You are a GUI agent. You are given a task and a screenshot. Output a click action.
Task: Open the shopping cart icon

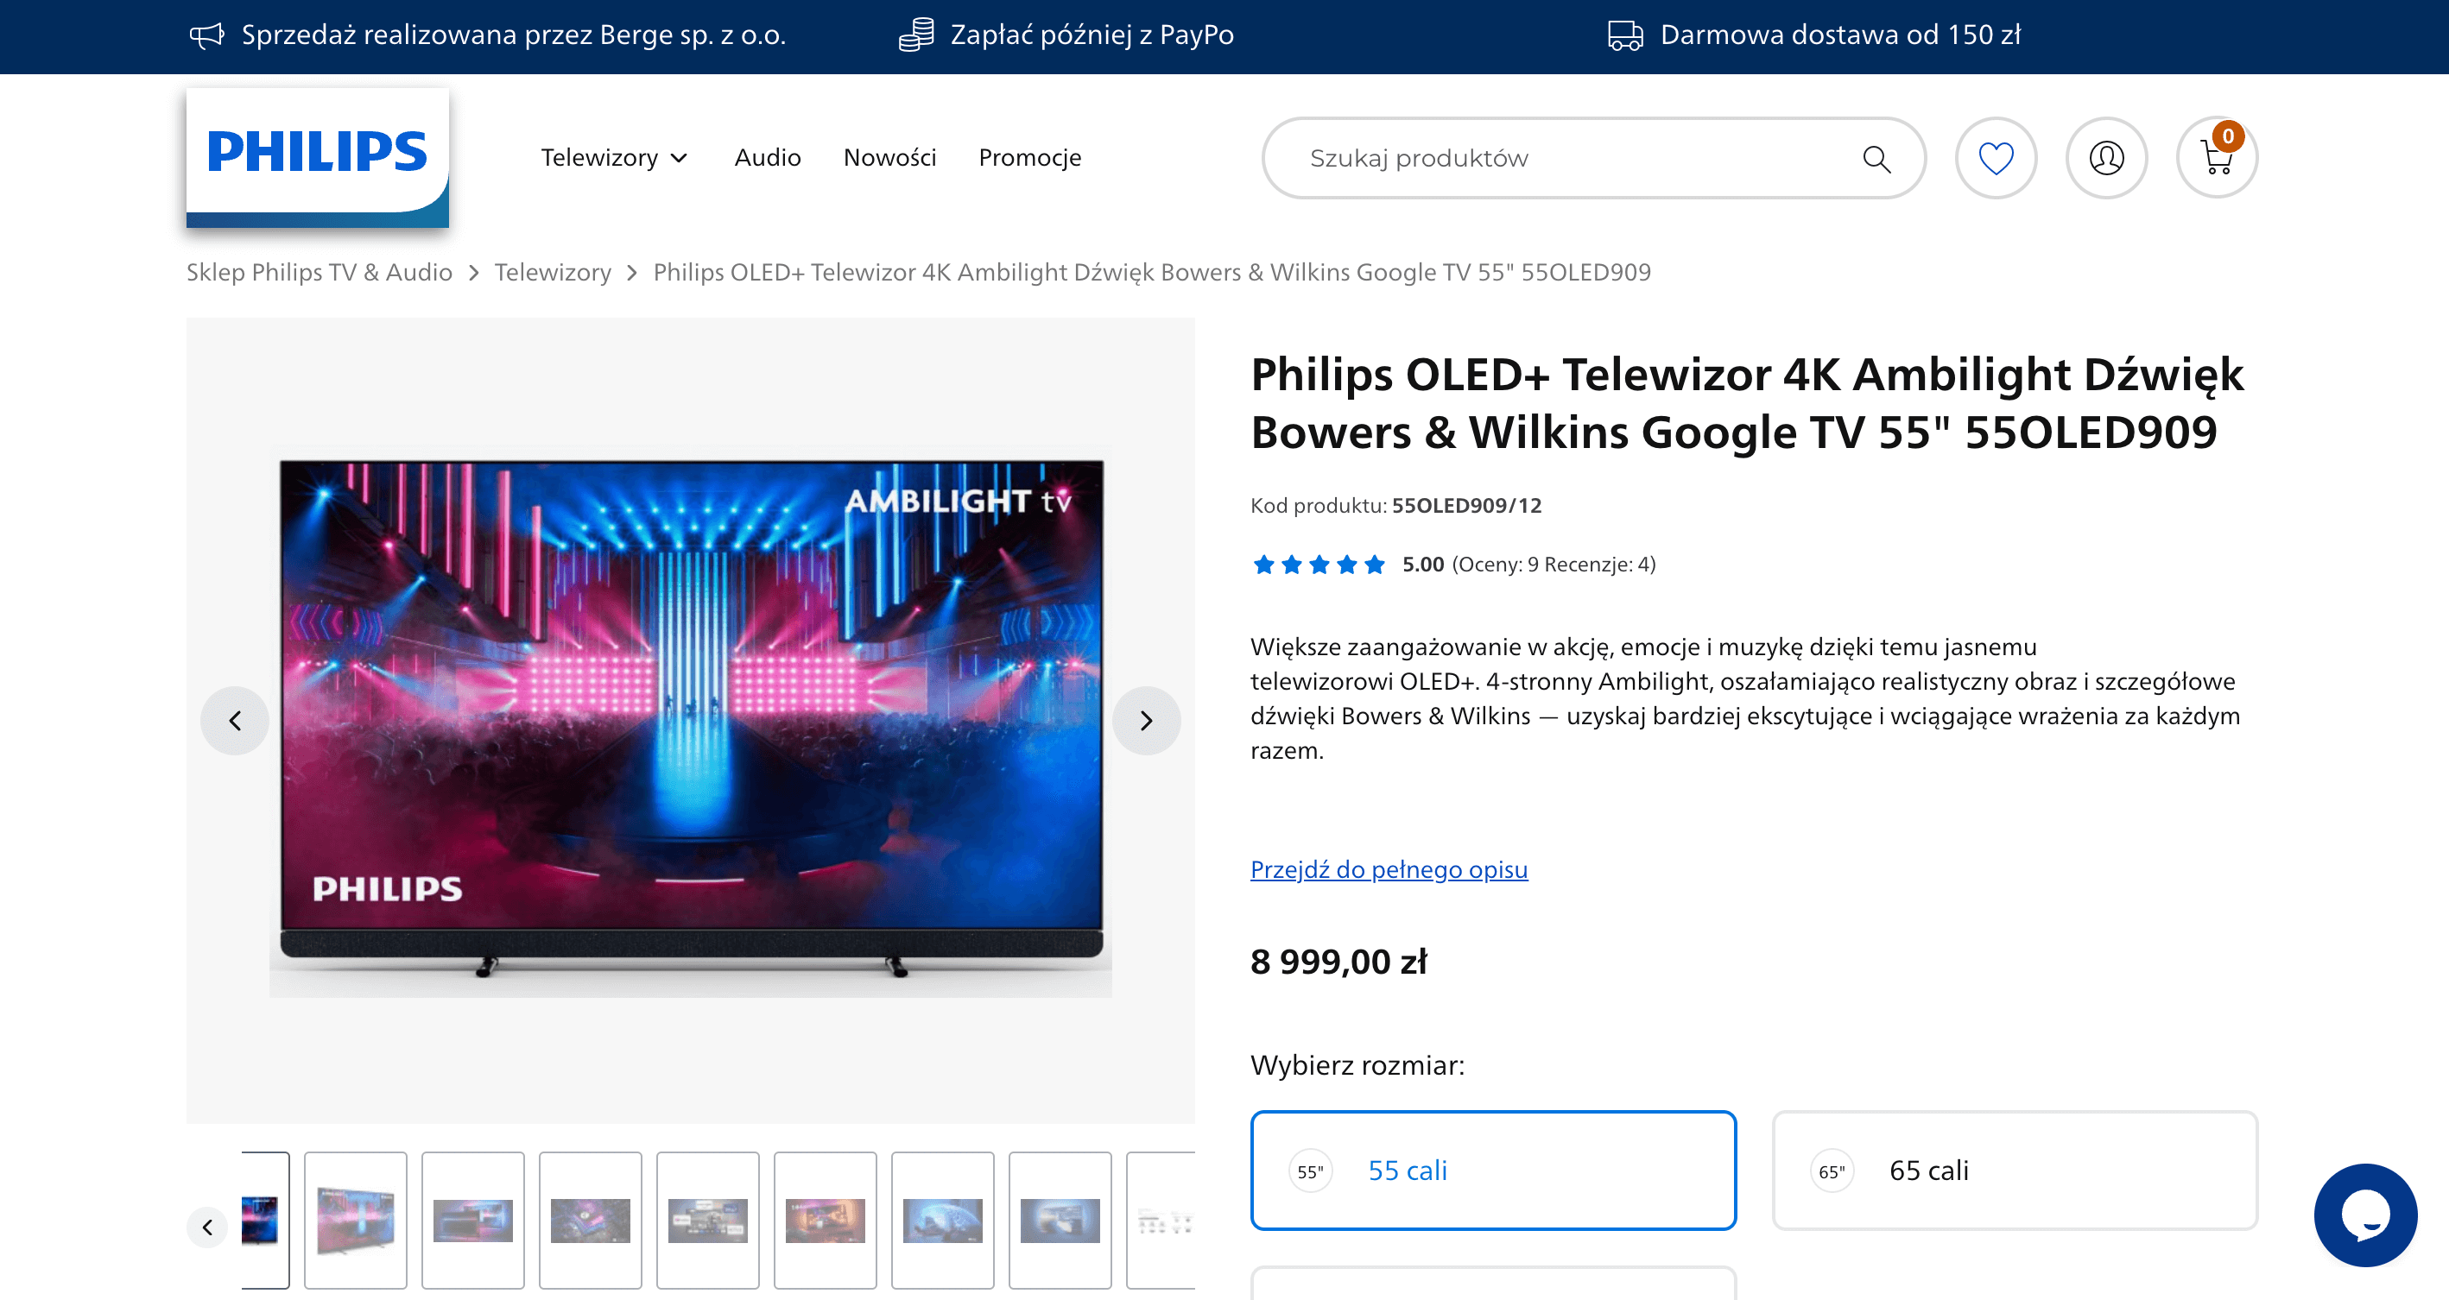pyautogui.click(x=2217, y=158)
